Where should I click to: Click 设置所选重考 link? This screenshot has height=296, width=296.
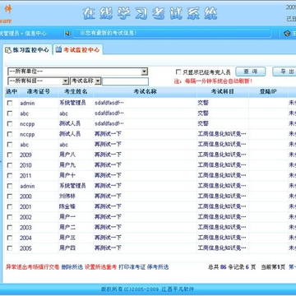[x=100, y=267]
